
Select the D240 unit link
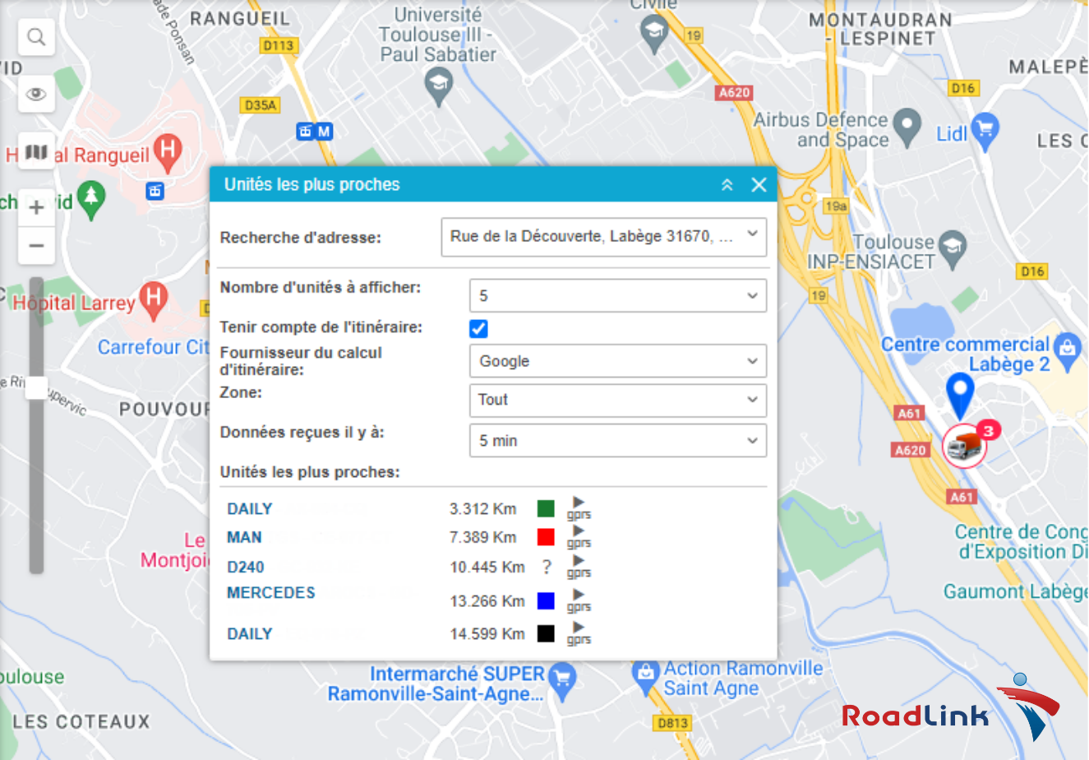(246, 568)
